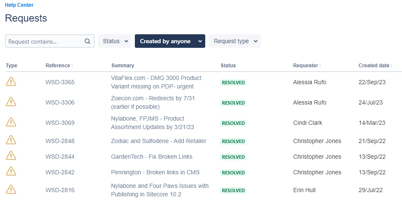
Task: Click warning type icon for WSD-2844
Action: 11,156
